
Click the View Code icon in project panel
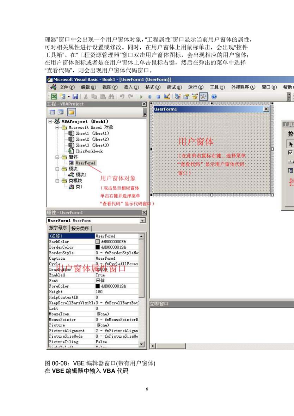click(x=52, y=112)
